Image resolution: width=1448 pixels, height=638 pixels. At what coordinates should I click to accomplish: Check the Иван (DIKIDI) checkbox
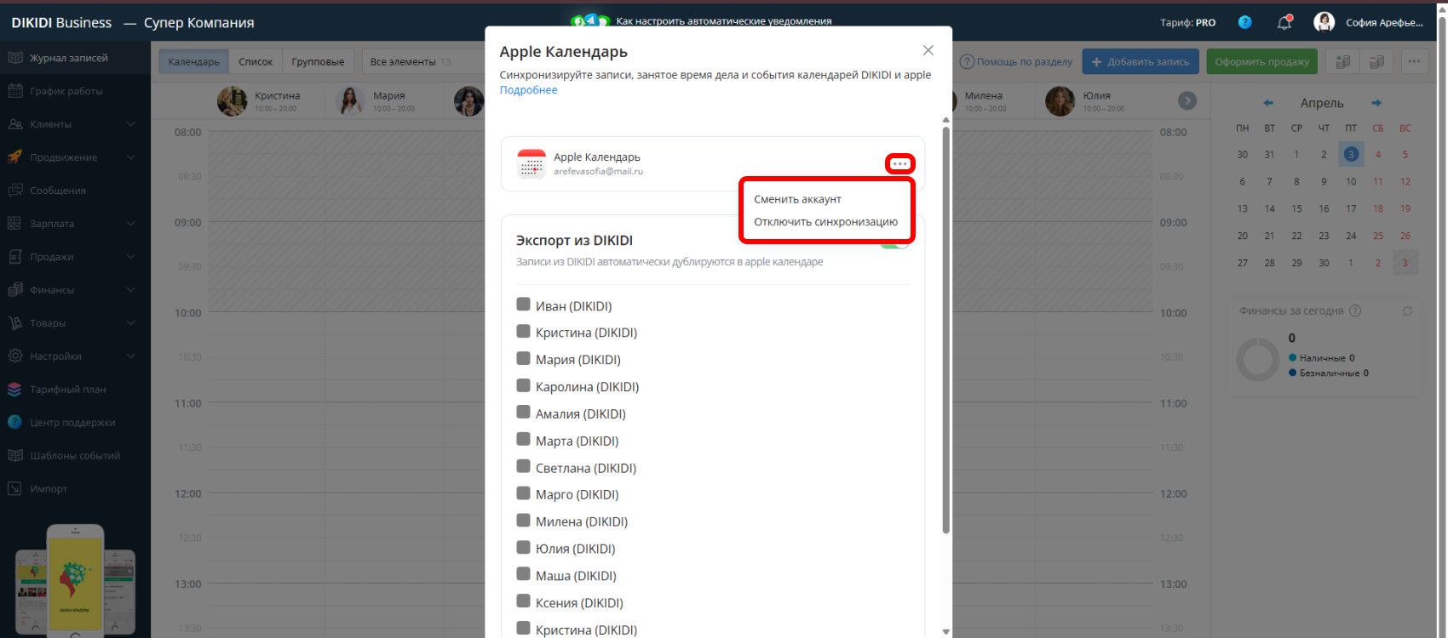pos(524,305)
